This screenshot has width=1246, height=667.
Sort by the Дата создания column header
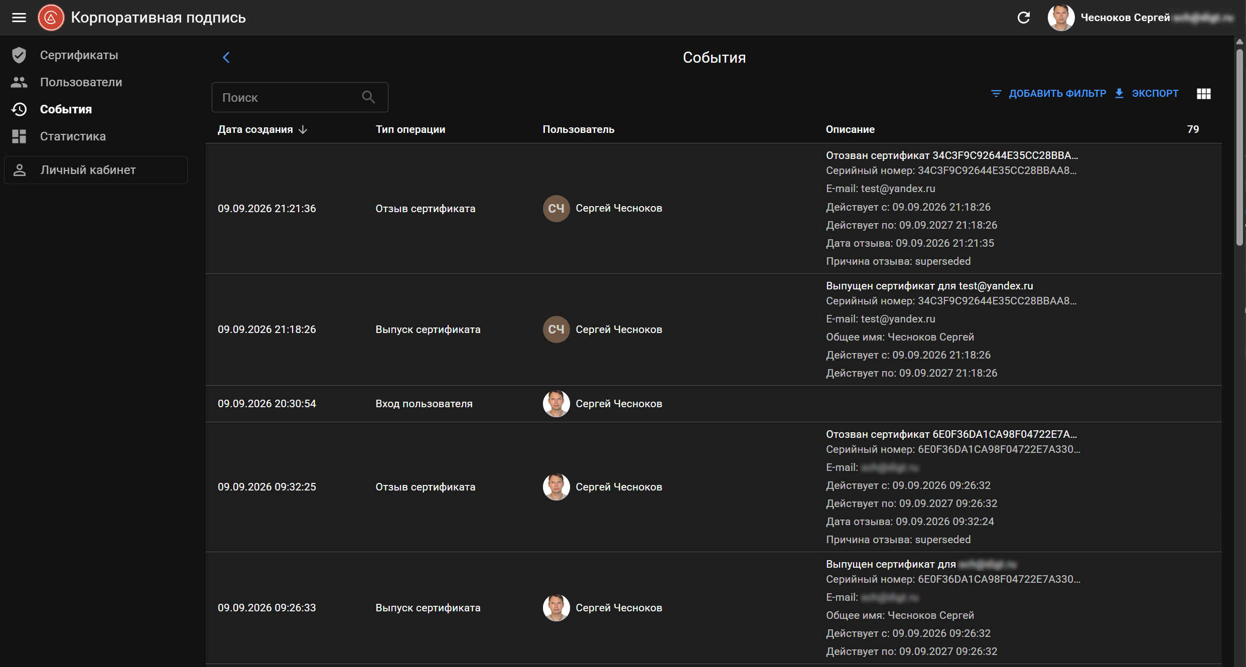255,129
